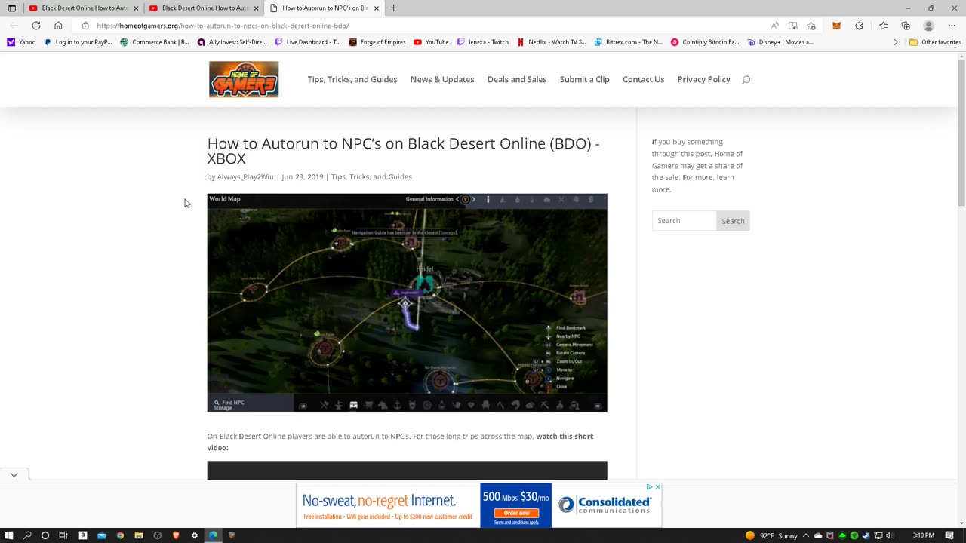The height and width of the screenshot is (543, 966).
Task: Open the tab actions menu icon
Action: coord(11,8)
